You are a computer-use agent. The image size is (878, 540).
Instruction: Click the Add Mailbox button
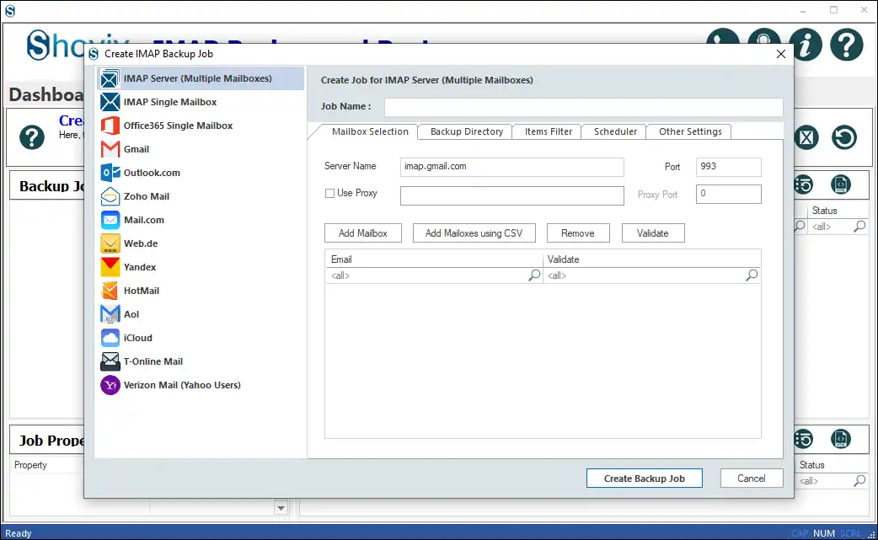point(363,233)
